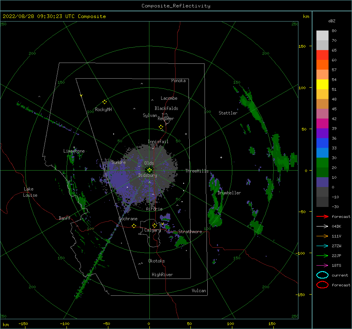Click the Stettler city label

tap(228, 113)
